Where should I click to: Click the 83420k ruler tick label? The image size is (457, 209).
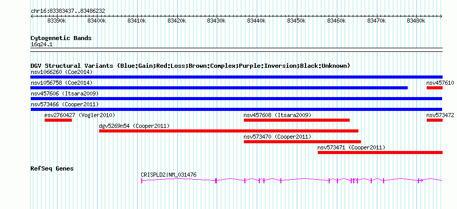click(177, 21)
